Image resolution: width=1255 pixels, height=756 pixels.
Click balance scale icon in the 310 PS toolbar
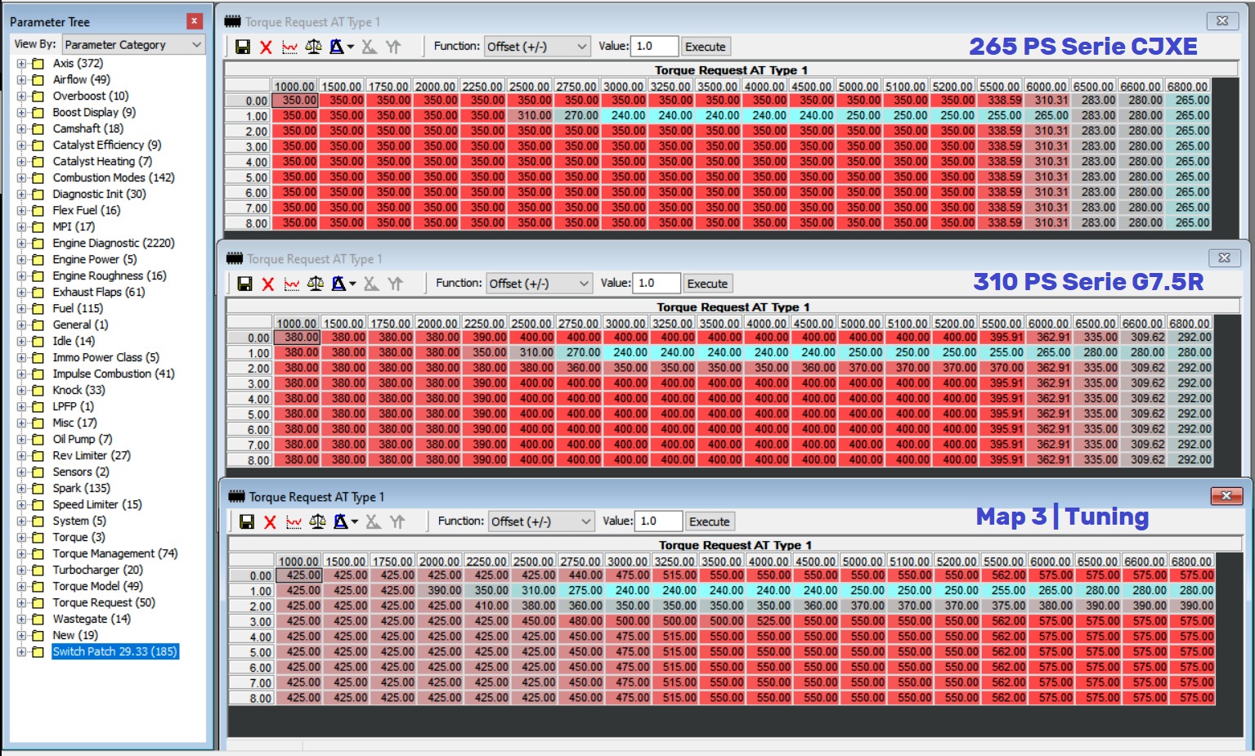point(316,284)
